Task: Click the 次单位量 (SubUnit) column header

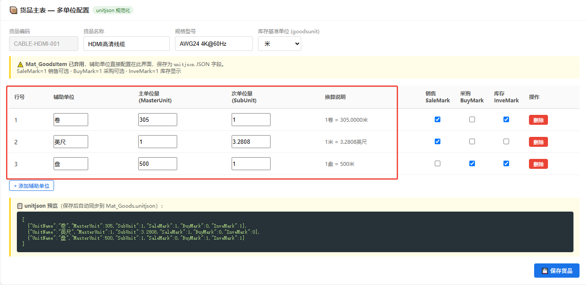Action: (x=244, y=97)
